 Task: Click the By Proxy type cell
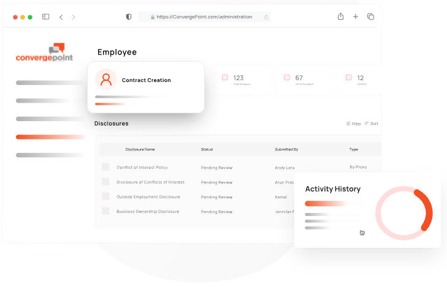[x=358, y=167]
